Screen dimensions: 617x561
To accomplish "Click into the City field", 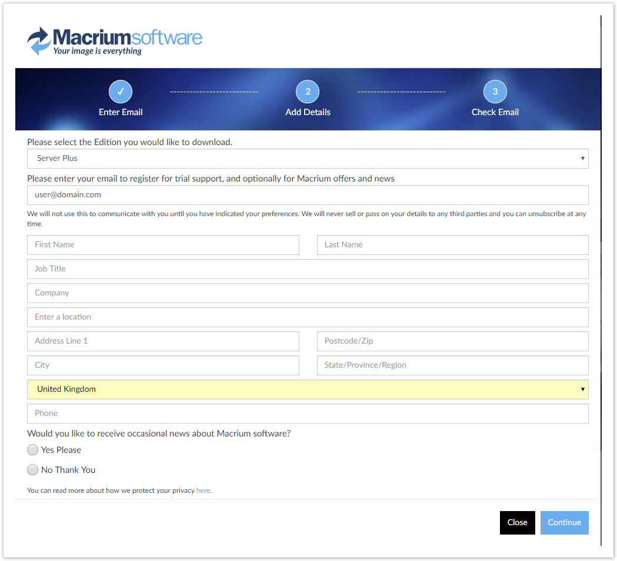I will (x=163, y=365).
